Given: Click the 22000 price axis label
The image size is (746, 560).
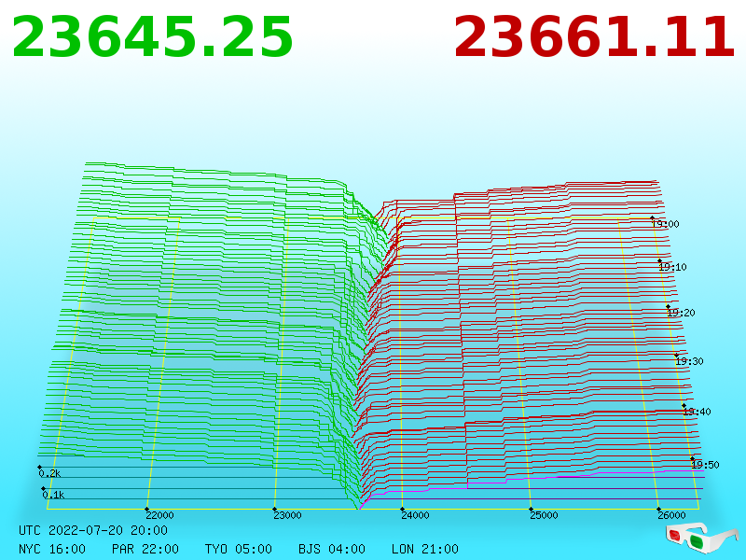Looking at the screenshot, I should pyautogui.click(x=159, y=515).
